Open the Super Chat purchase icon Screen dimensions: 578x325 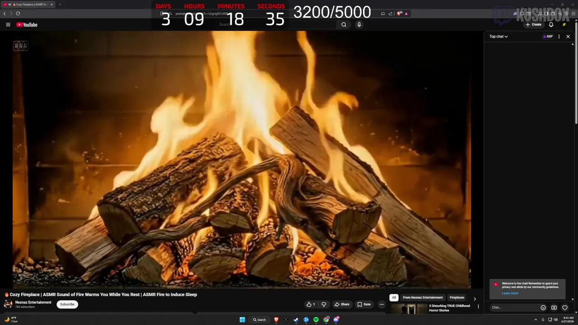[554, 308]
